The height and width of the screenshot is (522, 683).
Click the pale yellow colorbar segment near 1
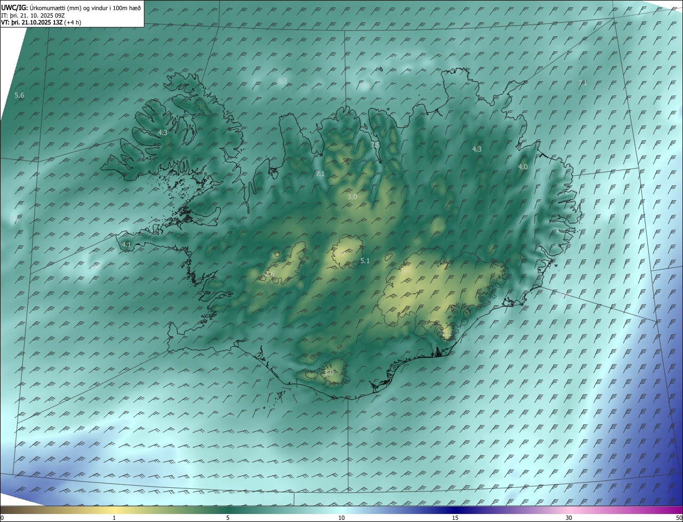pyautogui.click(x=114, y=510)
